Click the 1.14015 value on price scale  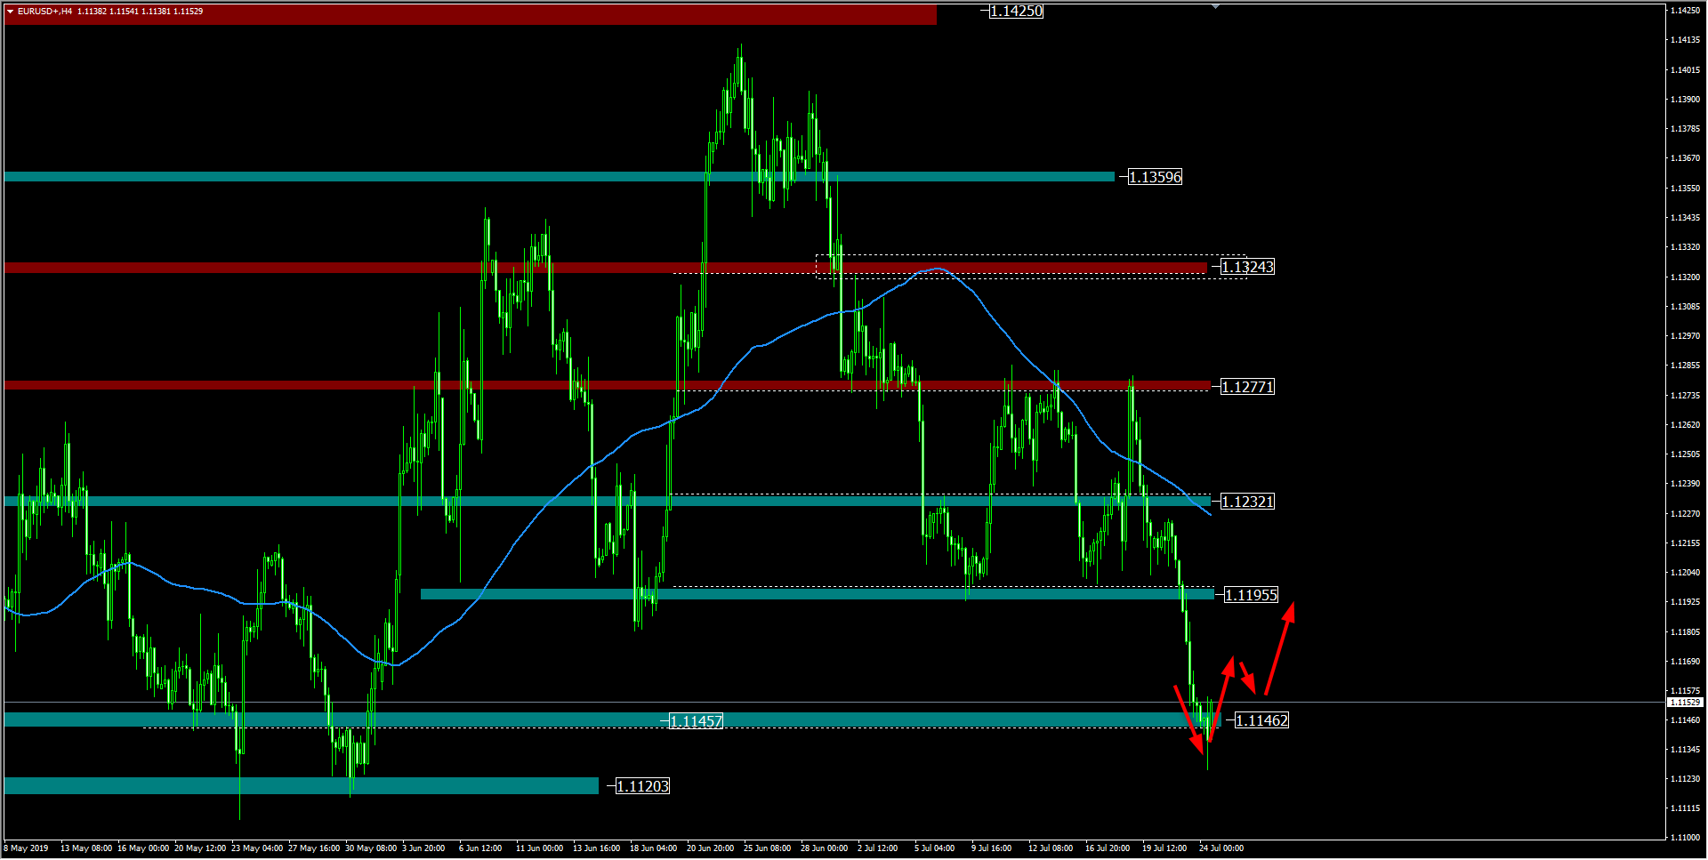point(1684,70)
